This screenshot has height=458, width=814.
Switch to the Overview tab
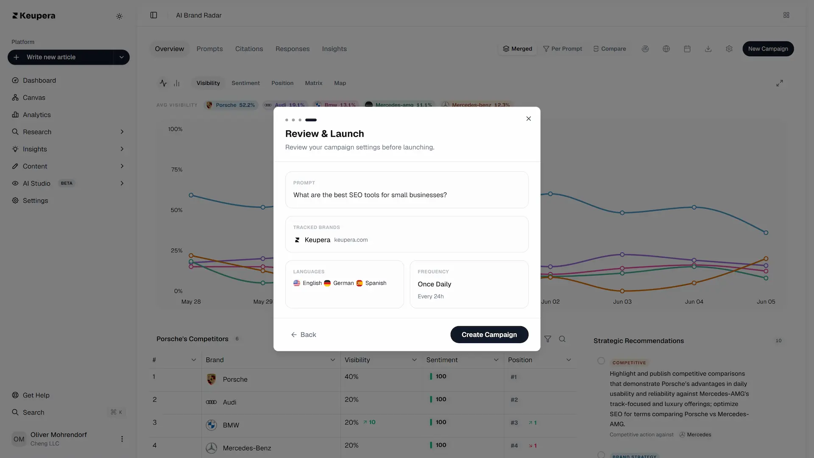point(169,49)
